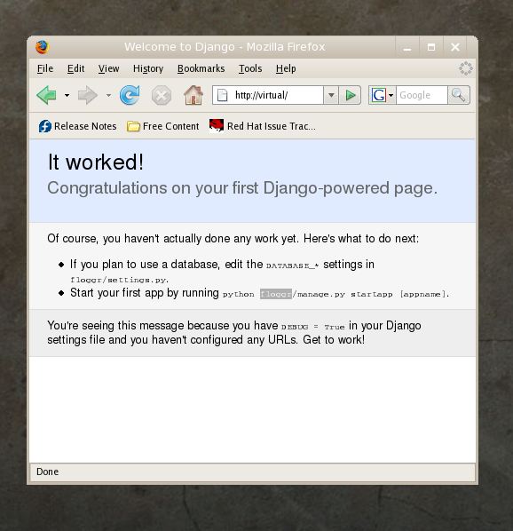This screenshot has height=531, width=513.
Task: Click the highlighted 'floggr' text in command
Action: (276, 294)
